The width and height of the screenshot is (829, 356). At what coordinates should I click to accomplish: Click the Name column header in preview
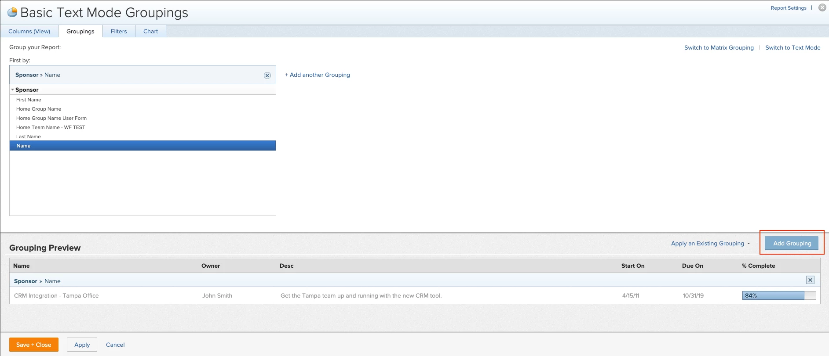click(22, 266)
